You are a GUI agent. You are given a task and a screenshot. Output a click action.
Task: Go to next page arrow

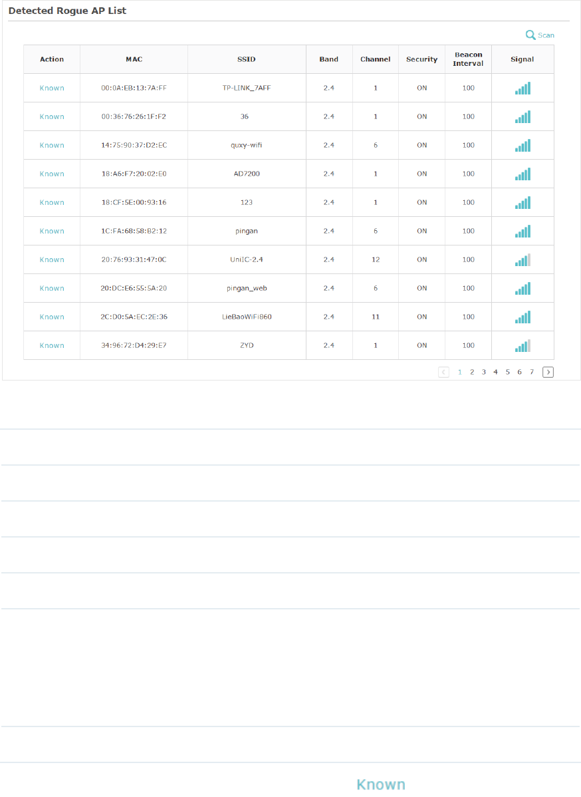coord(548,372)
